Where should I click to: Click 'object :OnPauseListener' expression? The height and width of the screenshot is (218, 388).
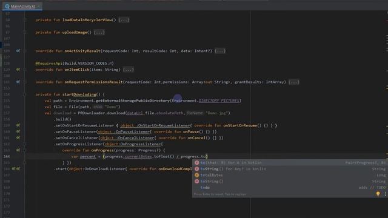click(x=124, y=131)
